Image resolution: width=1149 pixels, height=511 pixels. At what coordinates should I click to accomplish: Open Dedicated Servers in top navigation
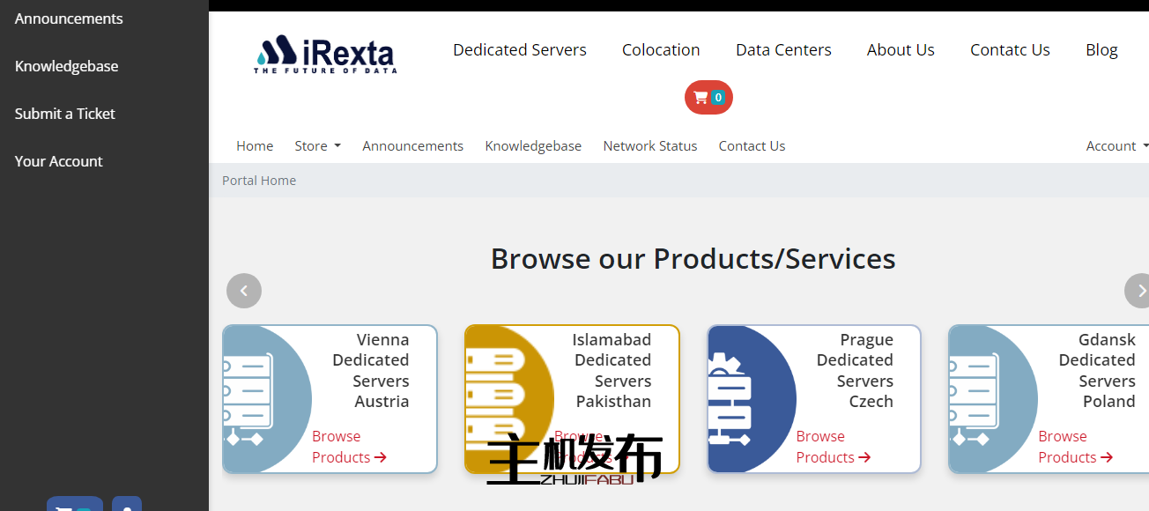[519, 50]
